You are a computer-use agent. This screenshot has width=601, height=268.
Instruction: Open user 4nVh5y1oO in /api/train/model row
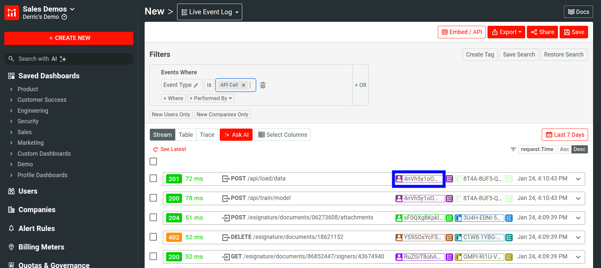tap(420, 198)
